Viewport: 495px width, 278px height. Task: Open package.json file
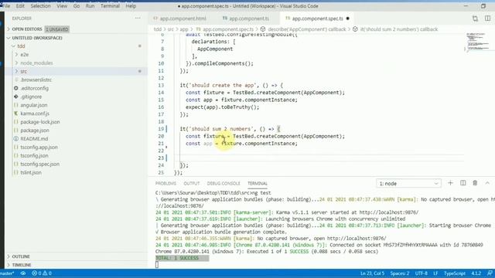pos(35,131)
